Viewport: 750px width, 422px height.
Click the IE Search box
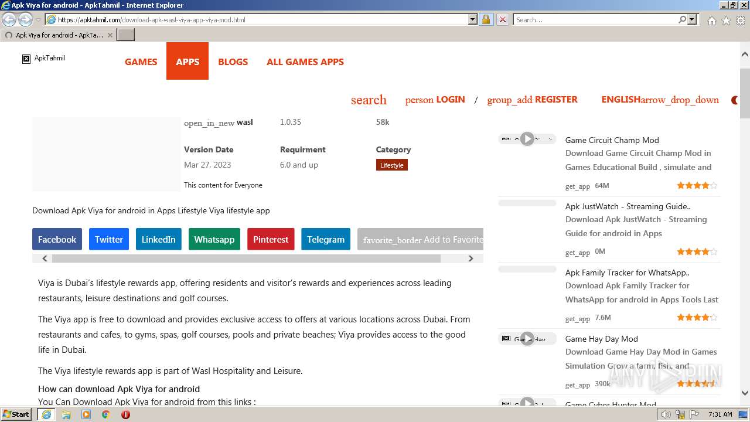tap(595, 20)
